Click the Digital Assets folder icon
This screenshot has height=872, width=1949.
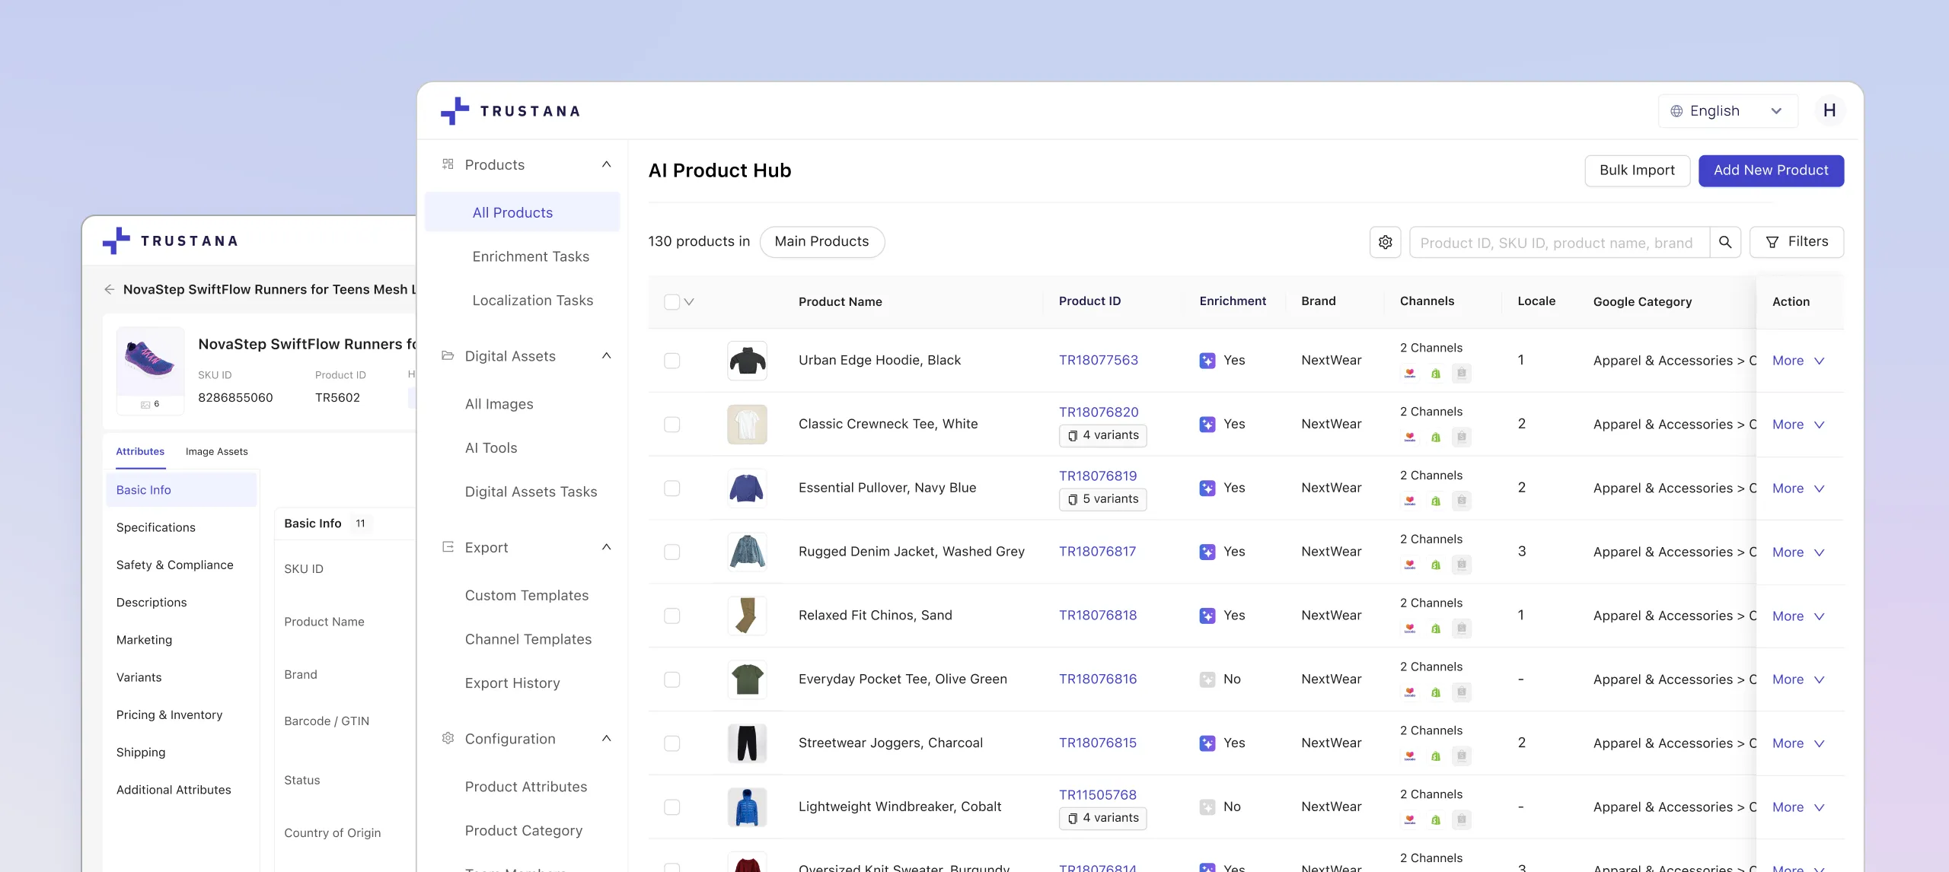point(448,355)
